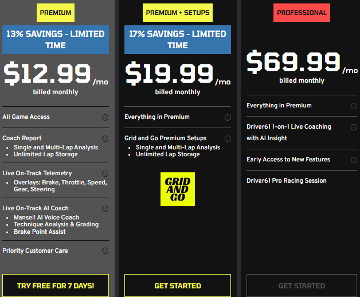Image resolution: width=360 pixels, height=297 pixels.
Task: Select the Premium + Setups plan label
Action: click(178, 13)
